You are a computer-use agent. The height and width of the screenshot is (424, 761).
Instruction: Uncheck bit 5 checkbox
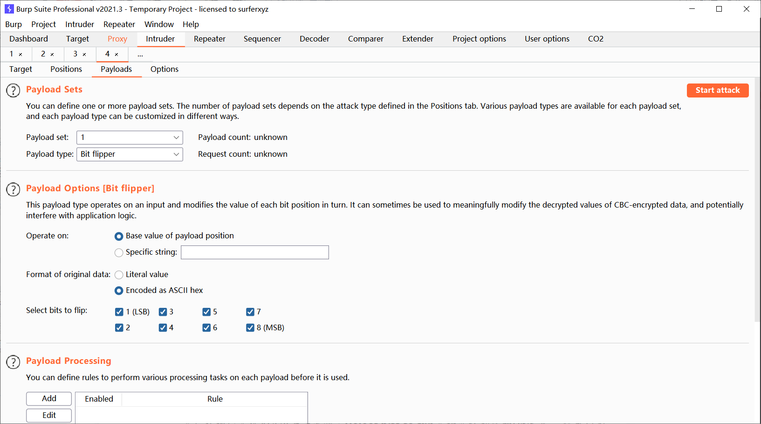tap(207, 312)
